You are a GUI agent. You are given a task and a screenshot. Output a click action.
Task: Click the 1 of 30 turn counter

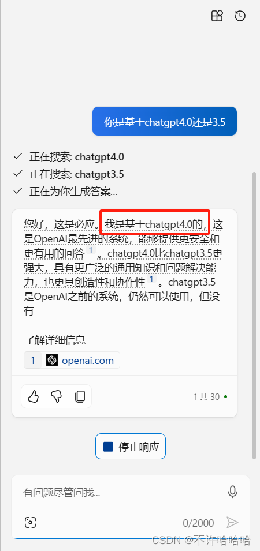pos(206,397)
